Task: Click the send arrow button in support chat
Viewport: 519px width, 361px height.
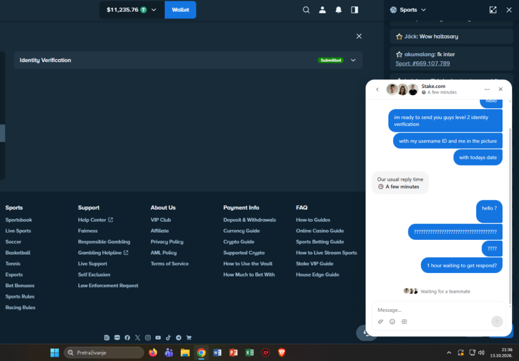Action: (497, 321)
